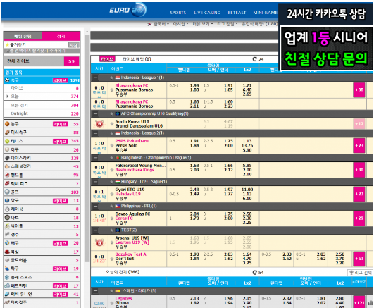Click the 리그 선택 league select button
This screenshot has height=308, width=374.
(x=360, y=273)
